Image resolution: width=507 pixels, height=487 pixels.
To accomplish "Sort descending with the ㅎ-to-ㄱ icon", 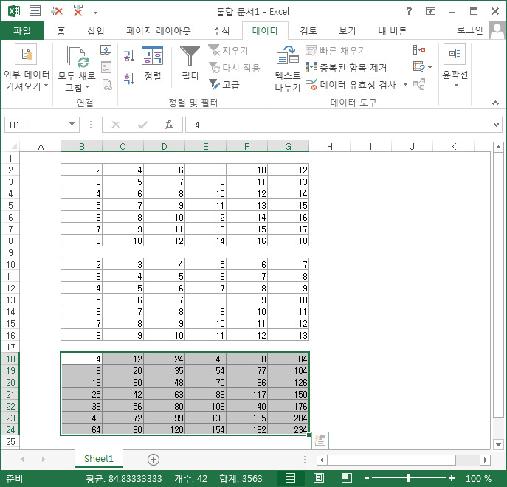I will pos(128,78).
